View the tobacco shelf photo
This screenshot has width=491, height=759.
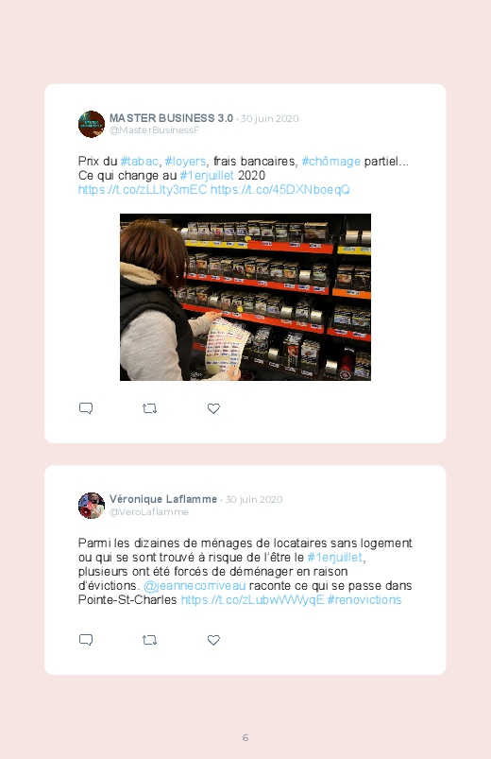pos(245,297)
